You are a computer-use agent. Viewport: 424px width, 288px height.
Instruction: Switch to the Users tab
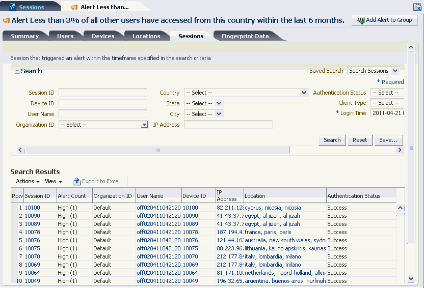[x=65, y=36]
